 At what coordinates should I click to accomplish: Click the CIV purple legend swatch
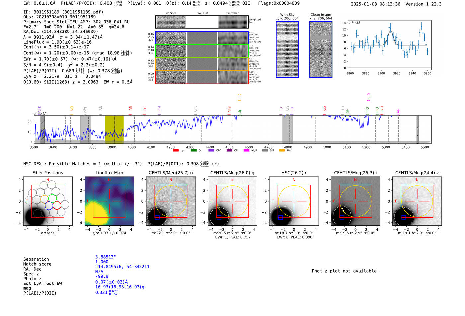[x=211, y=150]
